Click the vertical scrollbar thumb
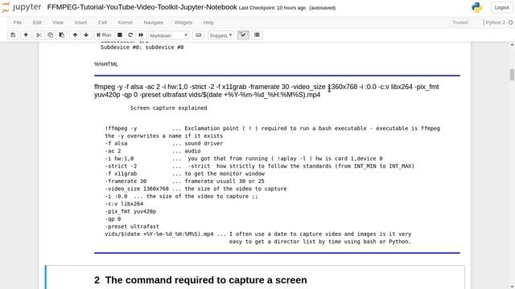The width and height of the screenshot is (515, 289). tap(512, 75)
